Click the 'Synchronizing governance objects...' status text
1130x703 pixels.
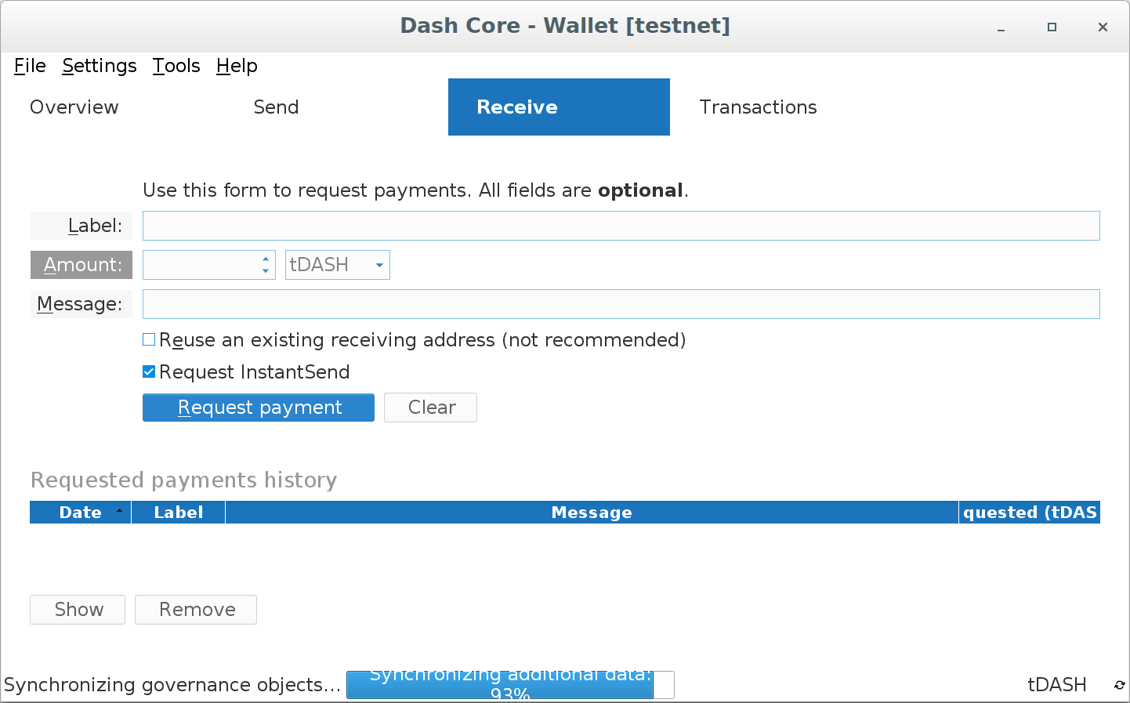pyautogui.click(x=172, y=685)
